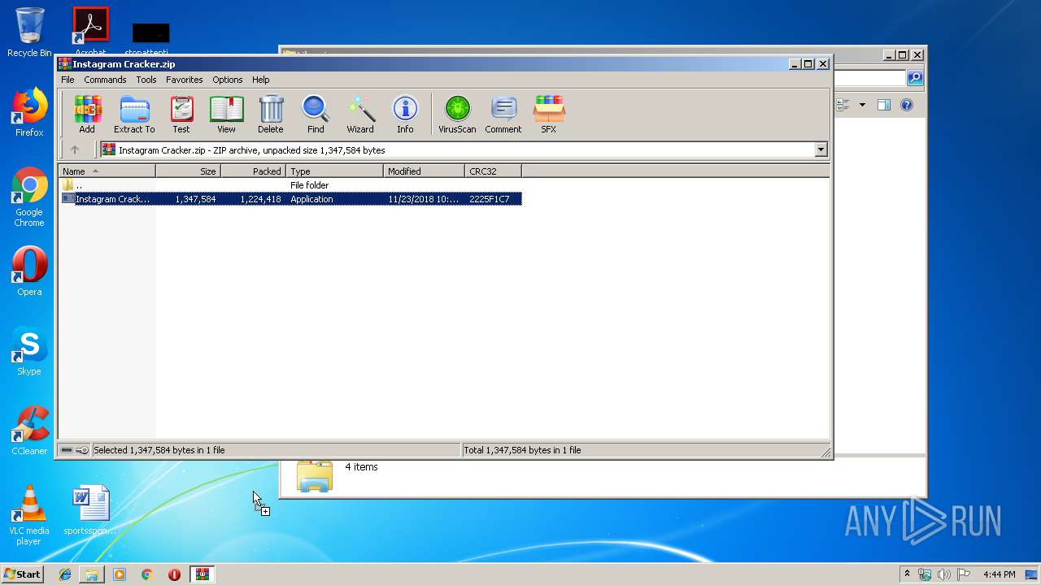Open the Tools menu
This screenshot has height=585, width=1041.
146,80
